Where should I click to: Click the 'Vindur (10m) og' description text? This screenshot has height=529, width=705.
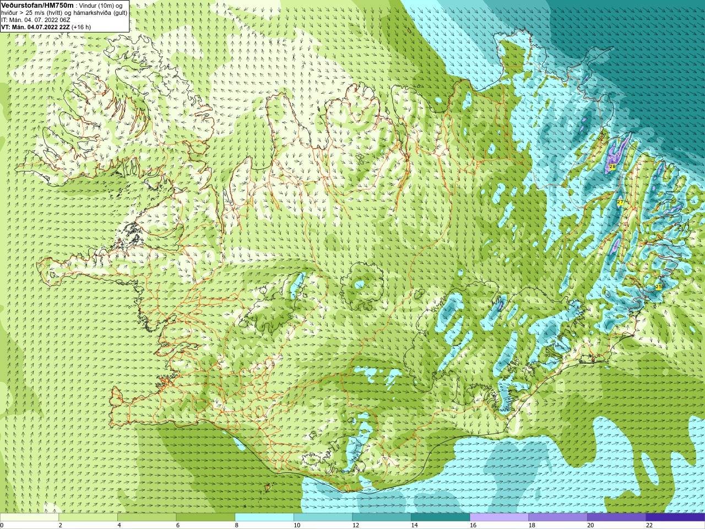[101, 6]
